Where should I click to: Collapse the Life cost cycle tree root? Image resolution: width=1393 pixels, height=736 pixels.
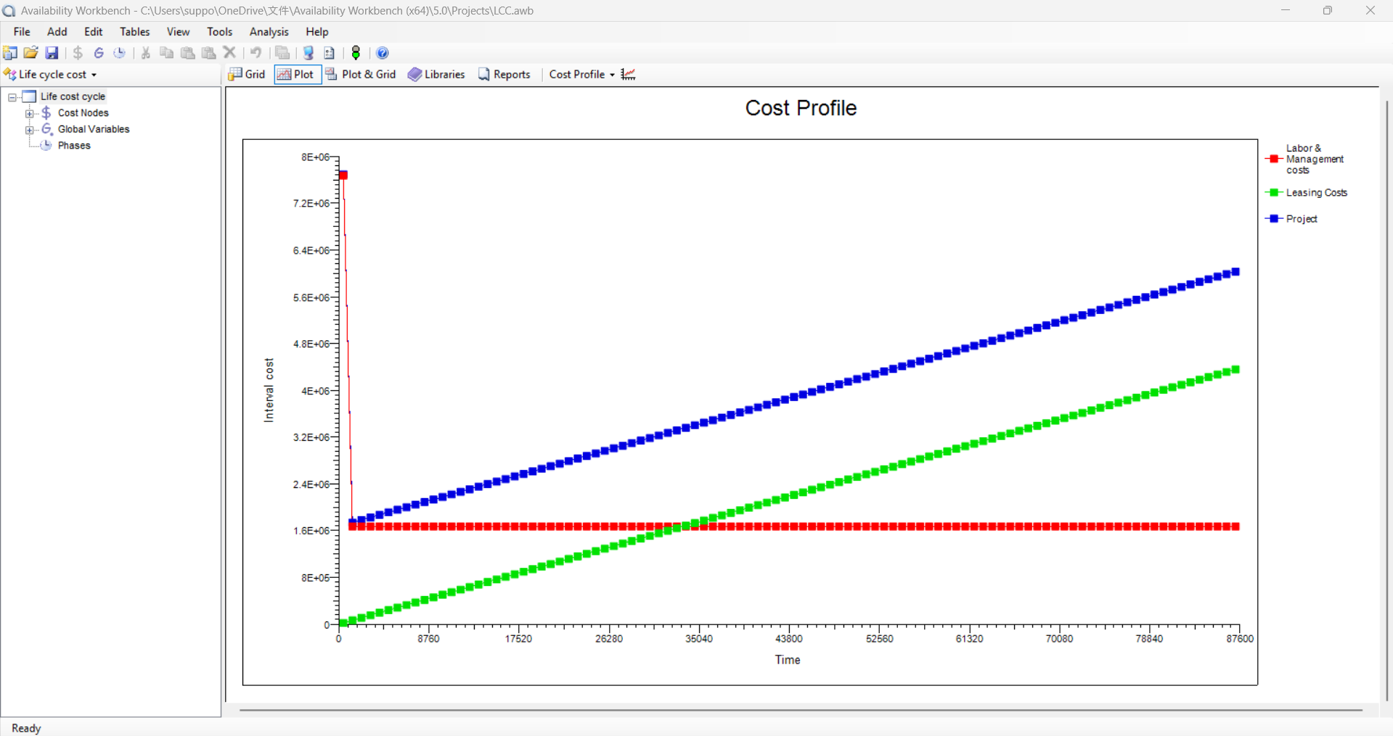(12, 96)
